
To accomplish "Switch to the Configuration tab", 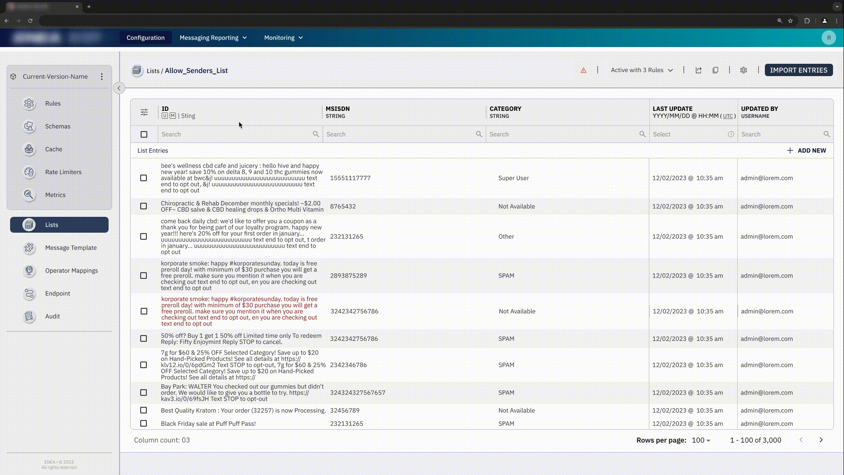I will pyautogui.click(x=146, y=37).
